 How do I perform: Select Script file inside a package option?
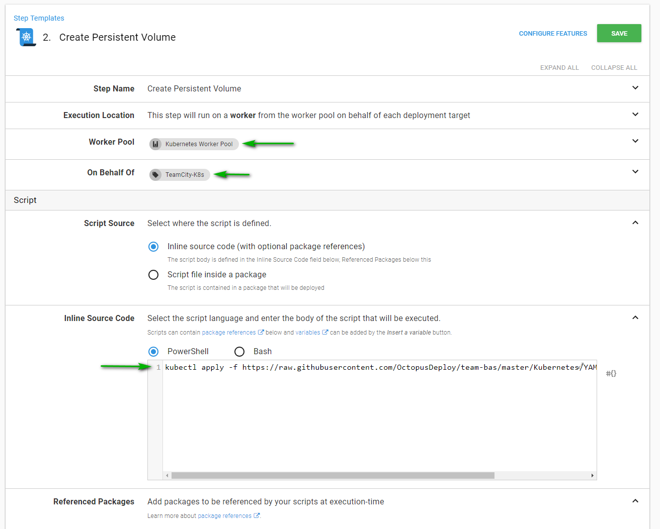coord(153,275)
